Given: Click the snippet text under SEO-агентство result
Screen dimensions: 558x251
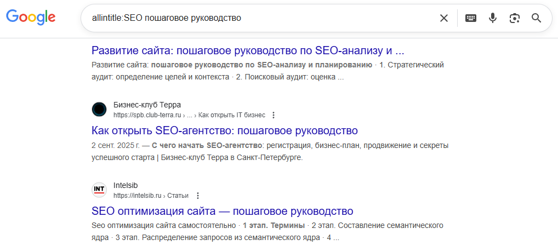Looking at the screenshot, I should (270, 151).
